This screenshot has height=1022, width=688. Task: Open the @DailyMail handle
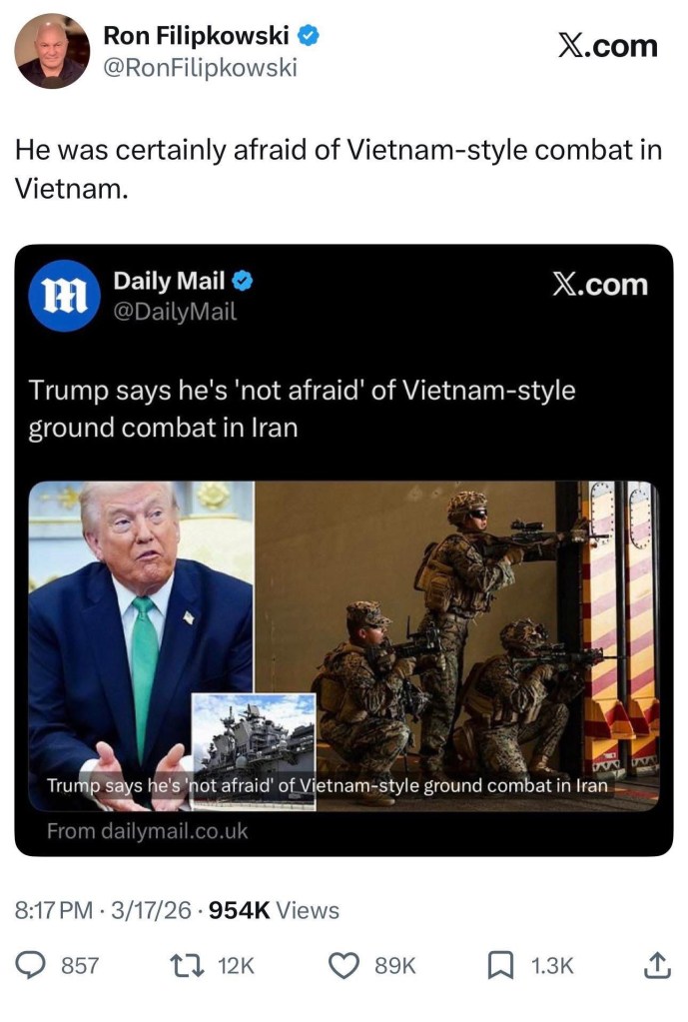click(x=175, y=312)
